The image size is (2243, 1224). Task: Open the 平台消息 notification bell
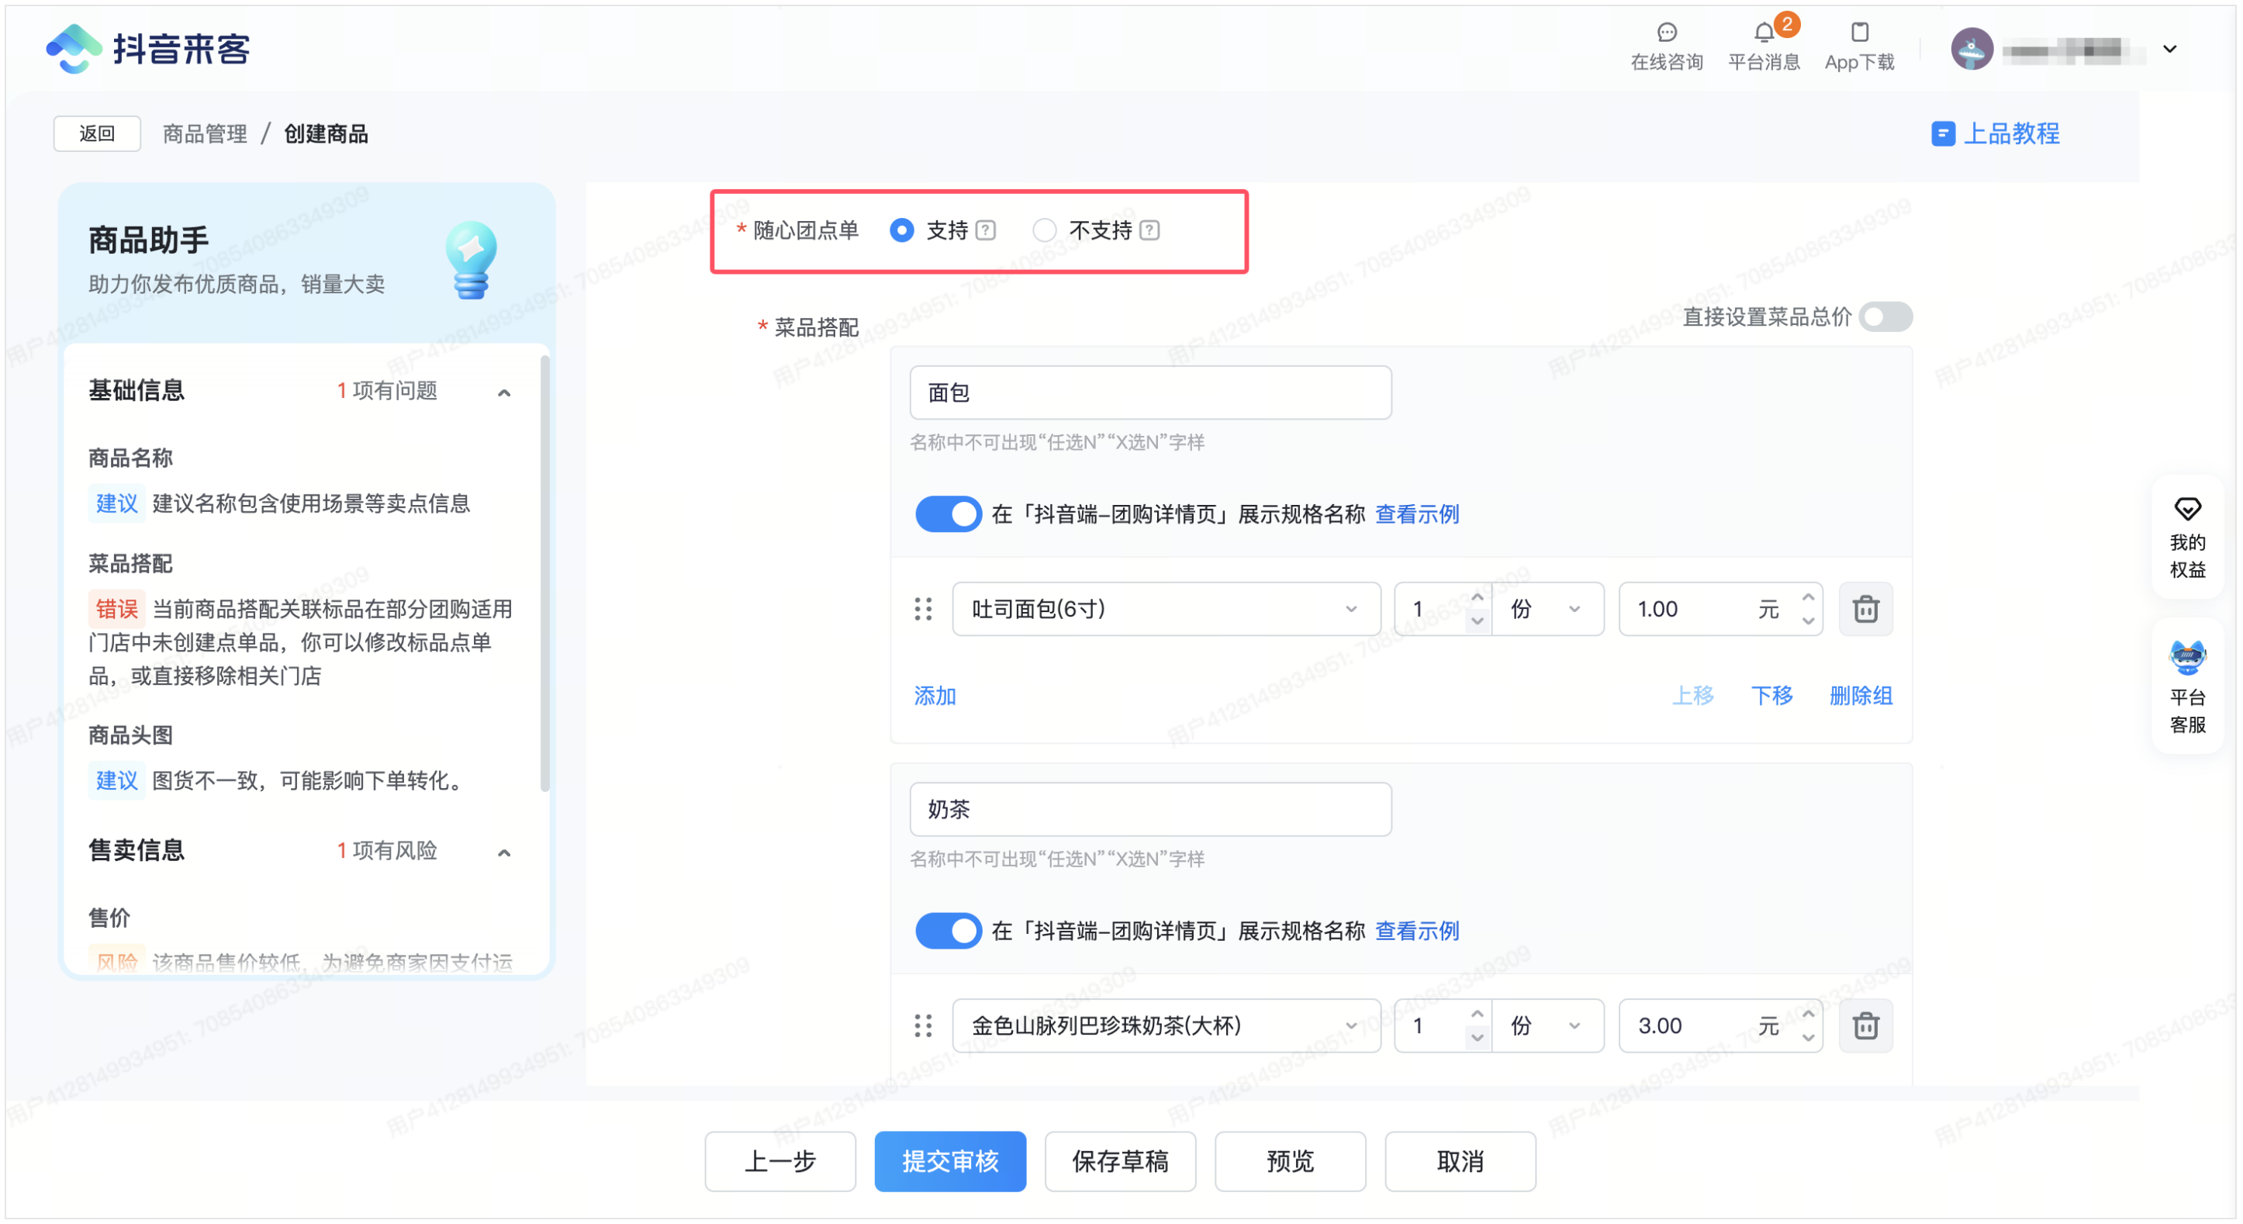click(x=1764, y=33)
